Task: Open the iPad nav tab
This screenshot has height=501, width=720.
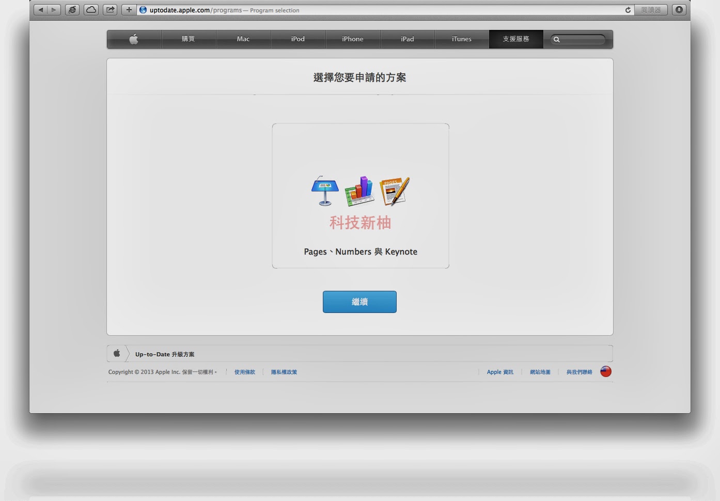Action: (408, 39)
